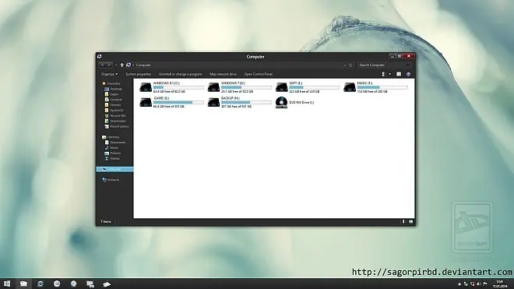
Task: Refresh the Computer address bar
Action: coord(350,65)
